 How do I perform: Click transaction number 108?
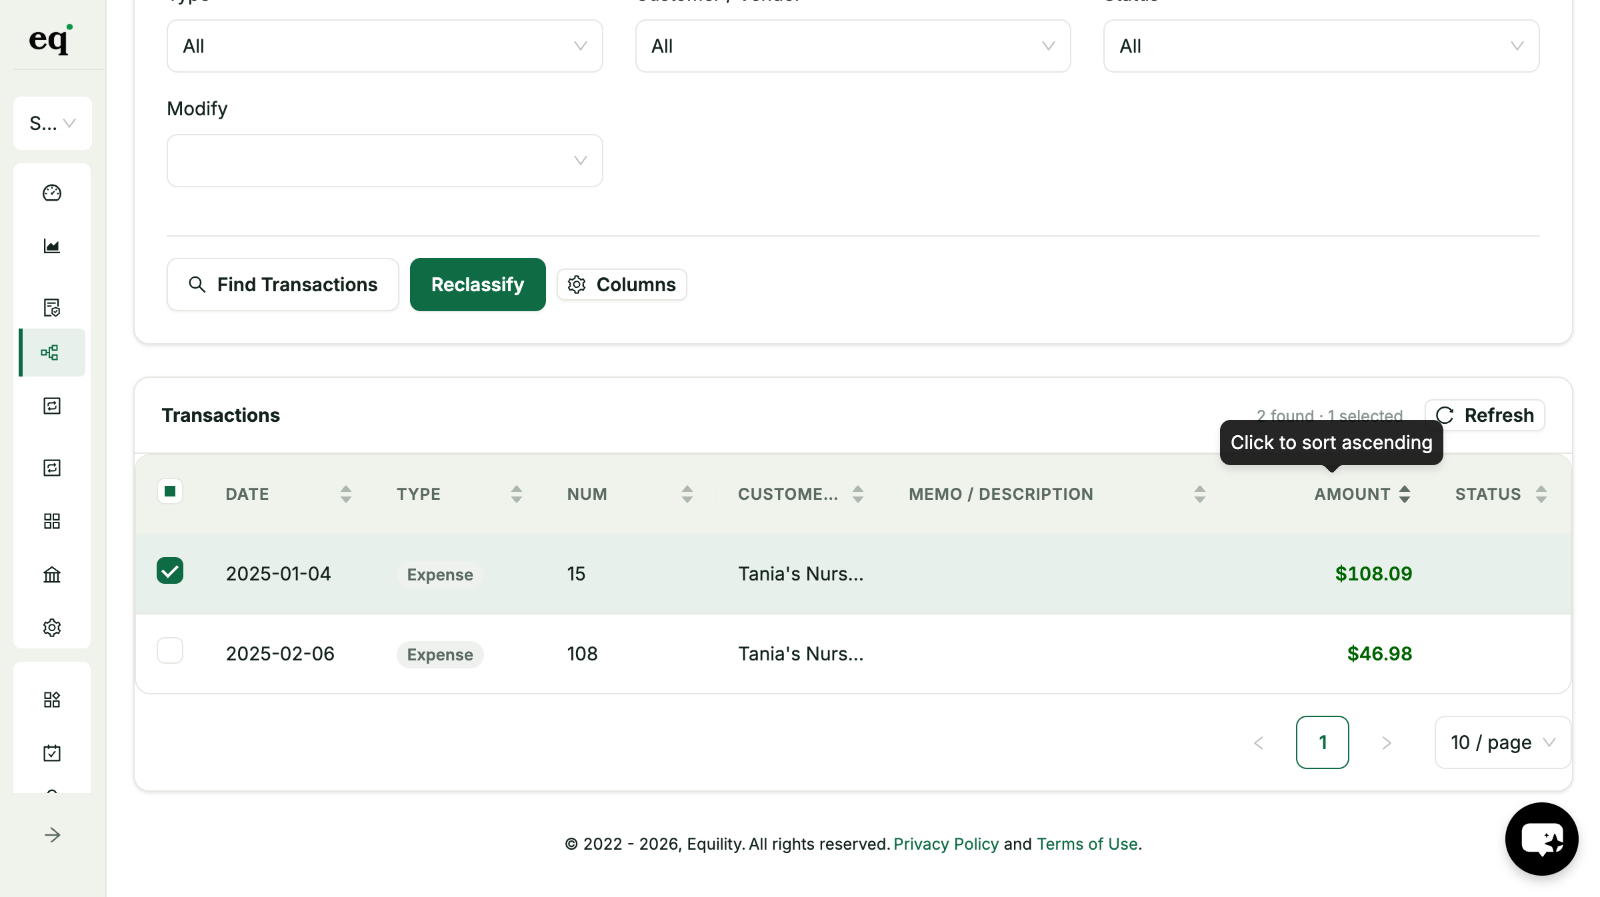pos(582,654)
